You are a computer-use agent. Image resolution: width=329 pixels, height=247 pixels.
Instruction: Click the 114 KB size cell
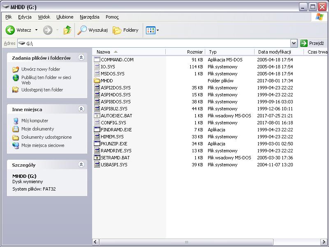[x=196, y=67]
